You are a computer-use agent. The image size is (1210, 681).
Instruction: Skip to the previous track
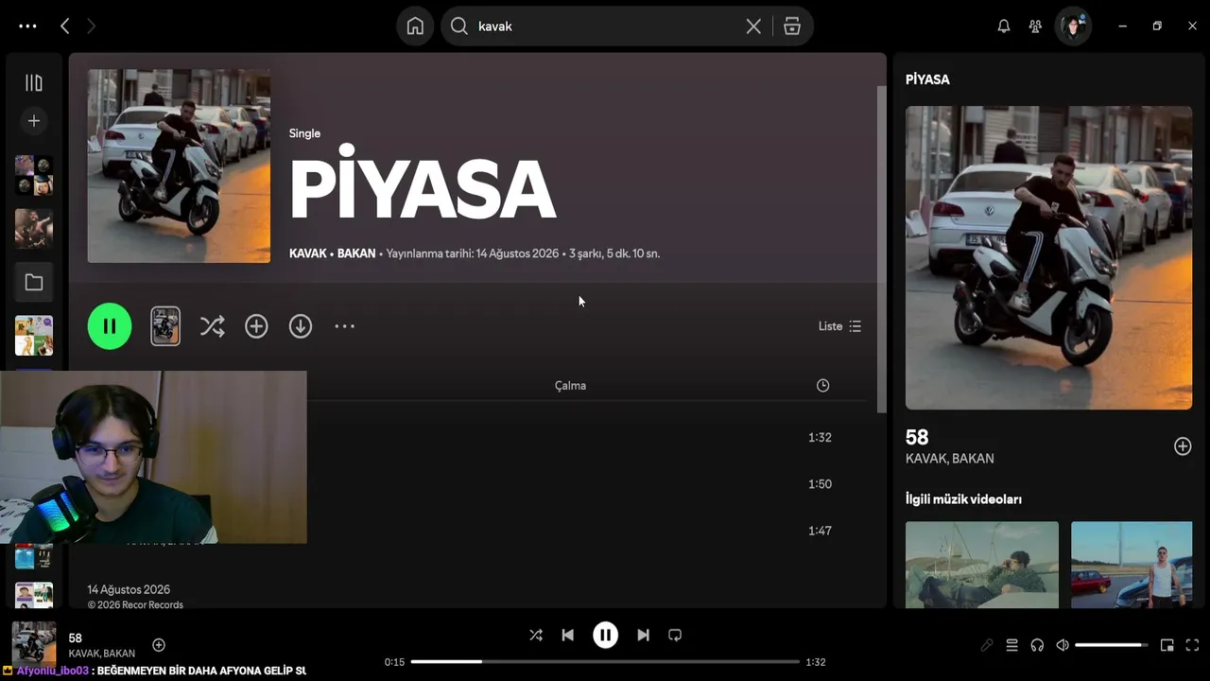point(567,636)
